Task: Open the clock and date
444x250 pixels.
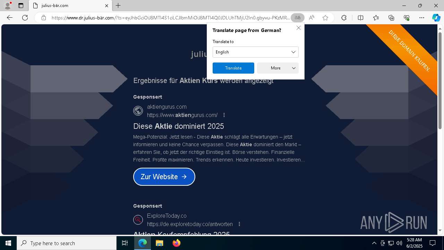Action: tap(414, 243)
